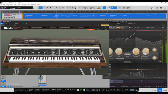168x94 pixels.
Task: Open the Browse view button
Action: click(165, 90)
